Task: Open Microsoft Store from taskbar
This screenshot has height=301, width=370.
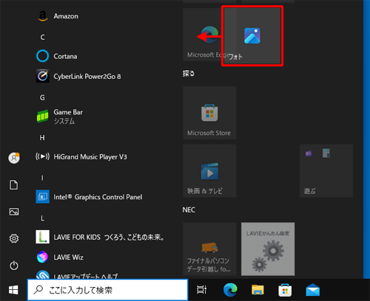Action: (285, 290)
